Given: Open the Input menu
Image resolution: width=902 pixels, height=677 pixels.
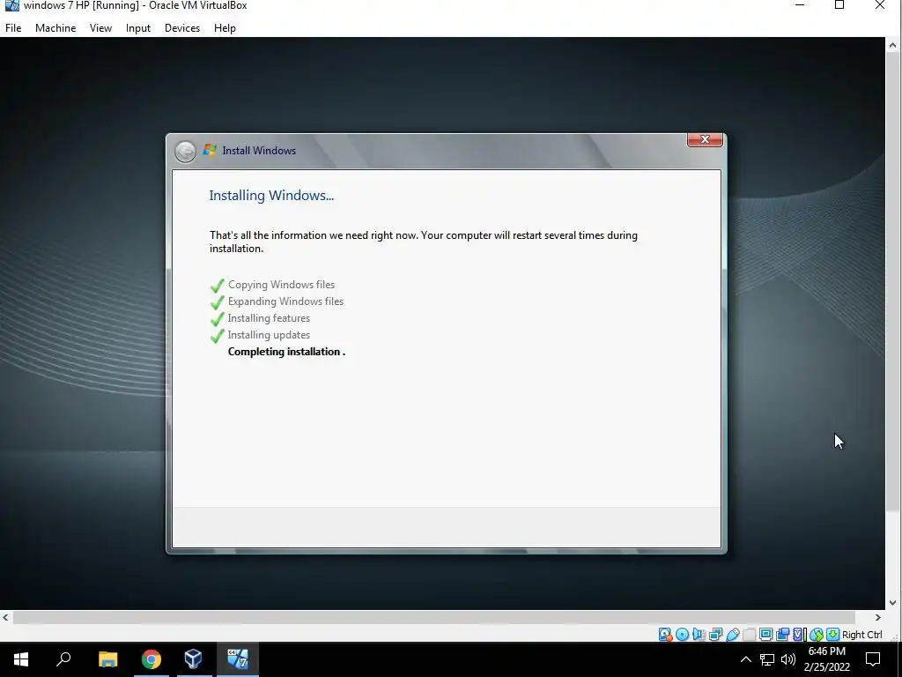Looking at the screenshot, I should (138, 27).
